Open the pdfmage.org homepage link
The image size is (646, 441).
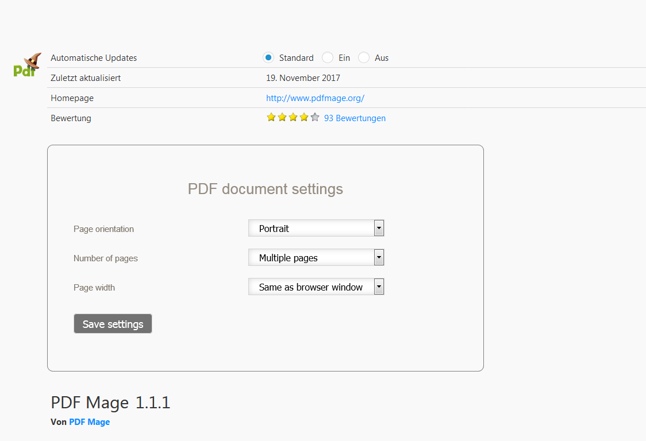pyautogui.click(x=315, y=98)
